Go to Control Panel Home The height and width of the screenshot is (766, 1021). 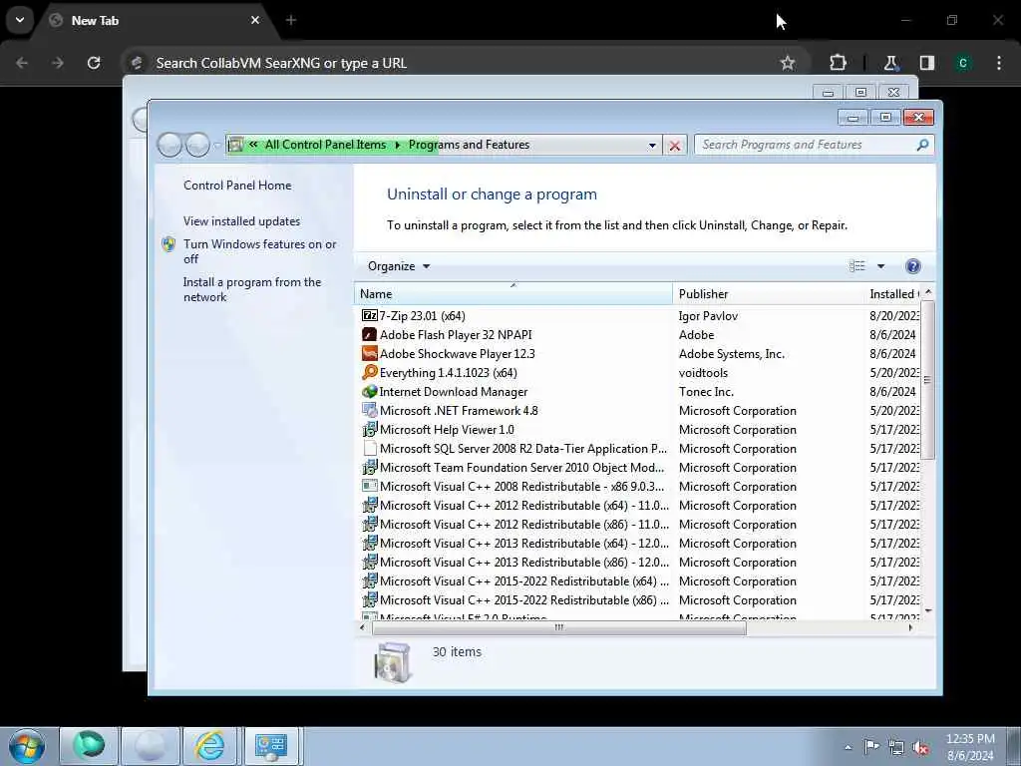(237, 185)
